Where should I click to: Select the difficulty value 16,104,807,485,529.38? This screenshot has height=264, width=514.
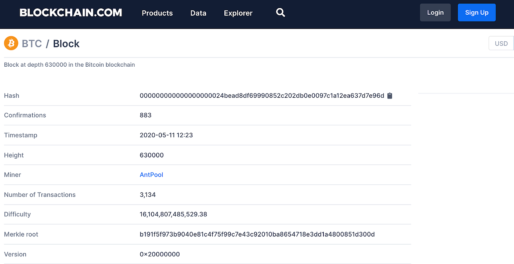click(x=173, y=214)
